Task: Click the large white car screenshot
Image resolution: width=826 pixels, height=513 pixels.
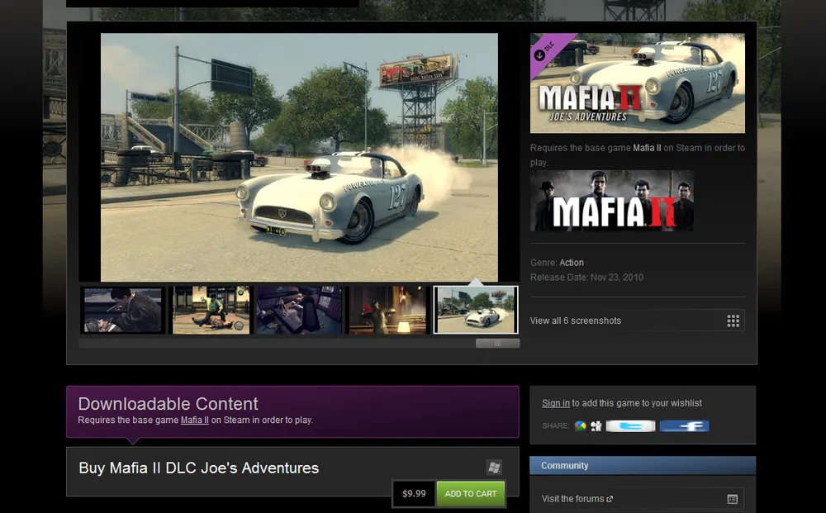Action: [299, 158]
